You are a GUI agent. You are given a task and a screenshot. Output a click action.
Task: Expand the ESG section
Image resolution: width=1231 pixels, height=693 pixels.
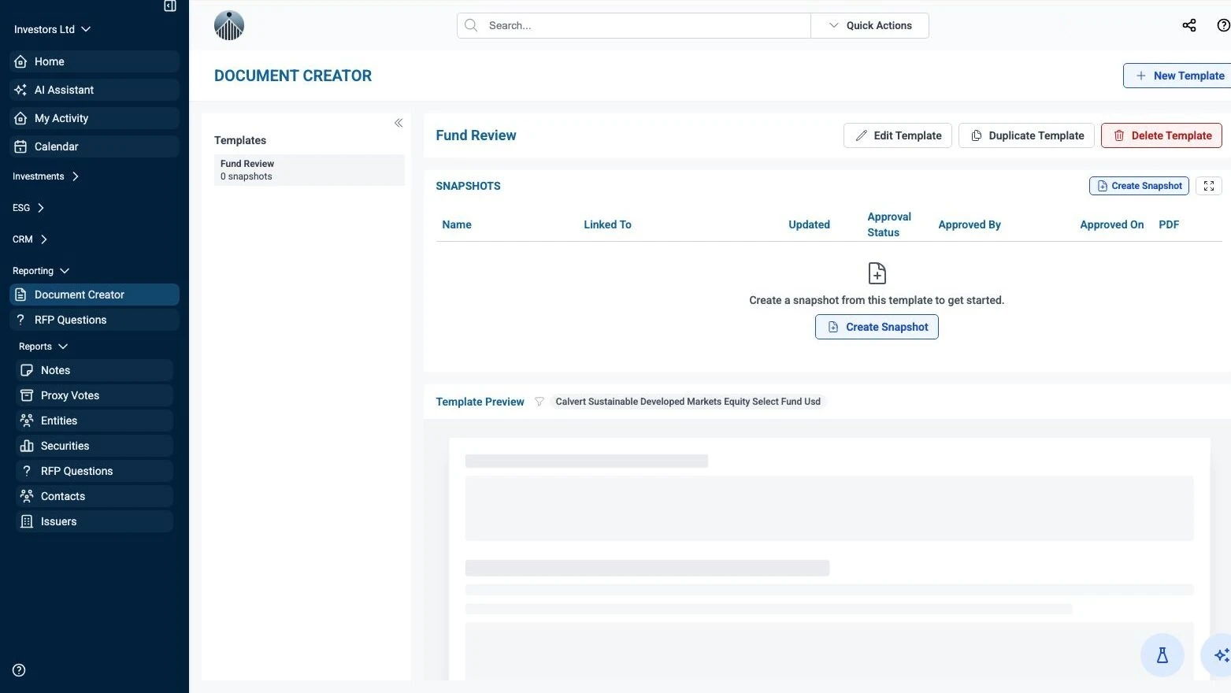pos(28,208)
